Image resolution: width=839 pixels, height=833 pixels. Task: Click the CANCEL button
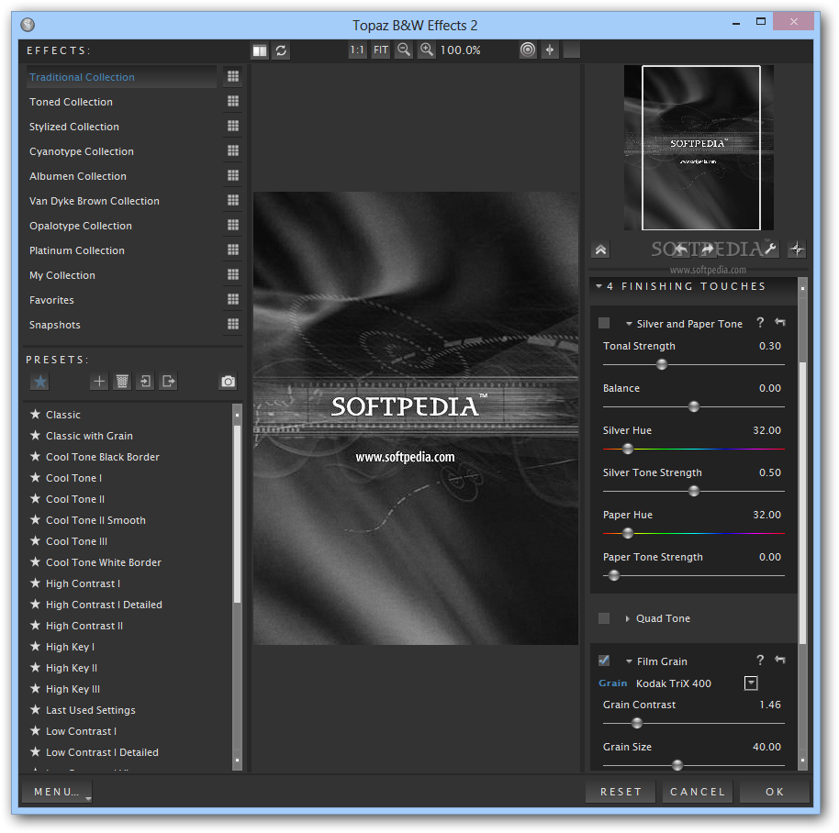[698, 792]
